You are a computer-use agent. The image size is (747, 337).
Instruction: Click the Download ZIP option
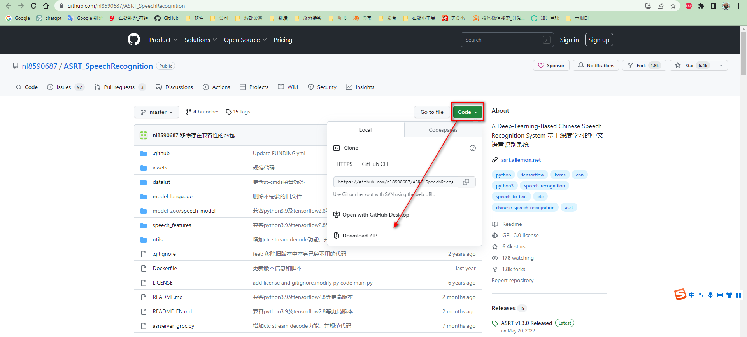click(360, 236)
